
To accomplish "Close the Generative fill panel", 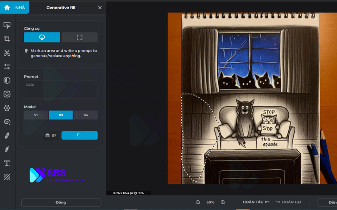I will click(x=100, y=8).
